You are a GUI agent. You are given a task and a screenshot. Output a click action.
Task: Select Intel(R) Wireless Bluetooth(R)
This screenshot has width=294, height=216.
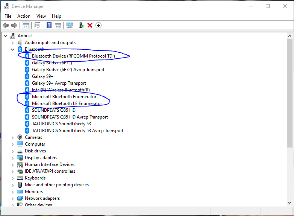tap(61, 90)
